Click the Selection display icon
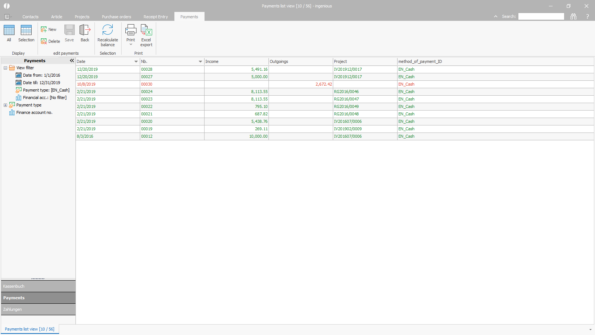This screenshot has width=595, height=335. [26, 33]
